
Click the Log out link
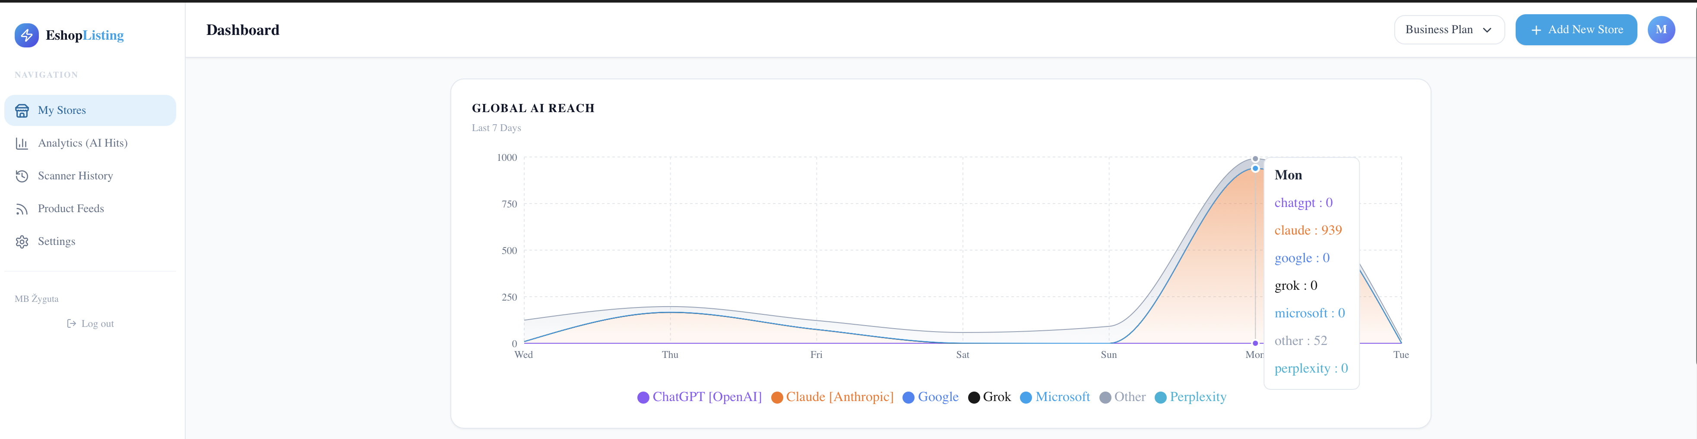tap(97, 324)
